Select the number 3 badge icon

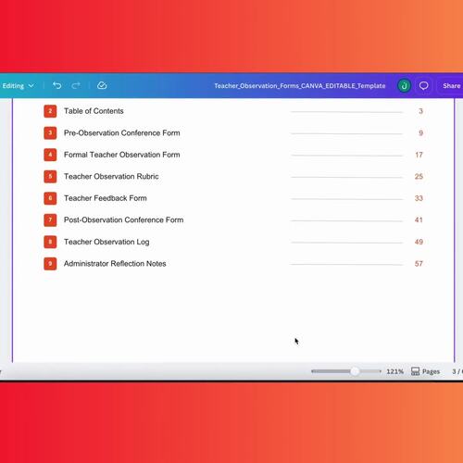tap(50, 133)
